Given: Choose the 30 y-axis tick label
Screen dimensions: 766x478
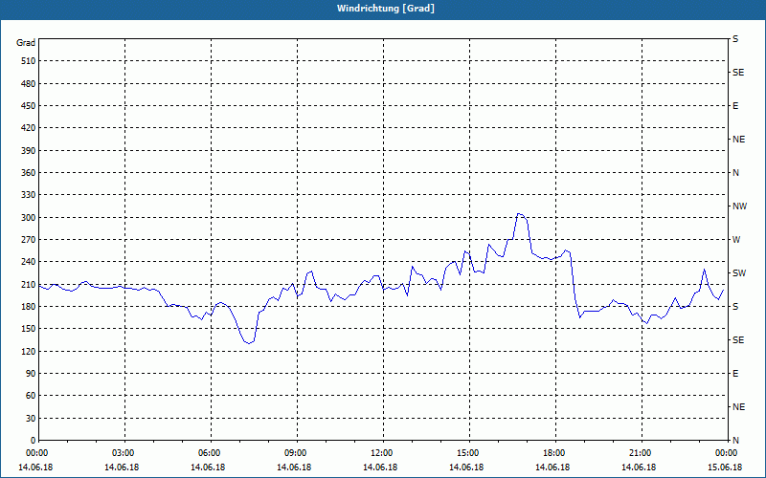Looking at the screenshot, I should click(31, 418).
